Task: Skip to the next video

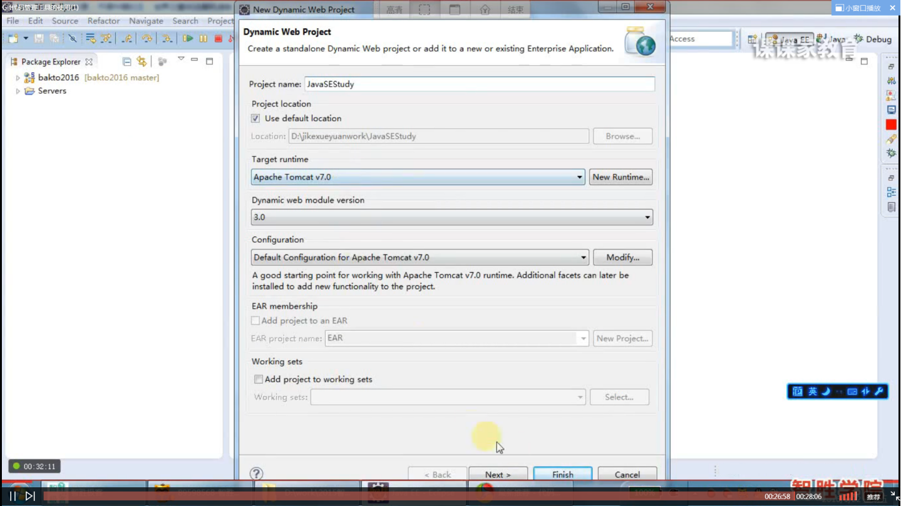Action: [30, 496]
